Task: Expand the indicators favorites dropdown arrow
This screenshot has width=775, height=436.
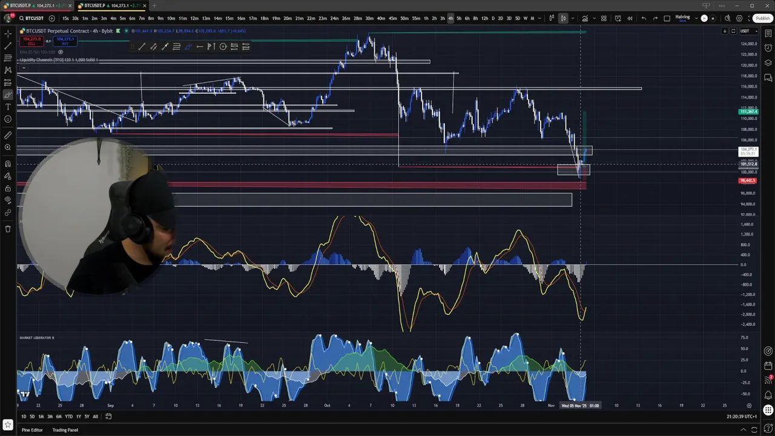Action: pos(594,18)
